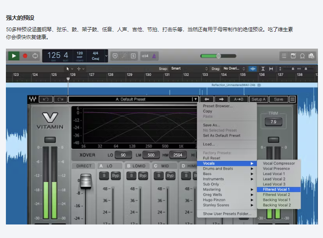This screenshot has height=238, width=323.
Task: Expand the LCD display options chevron
Action: click(106, 56)
